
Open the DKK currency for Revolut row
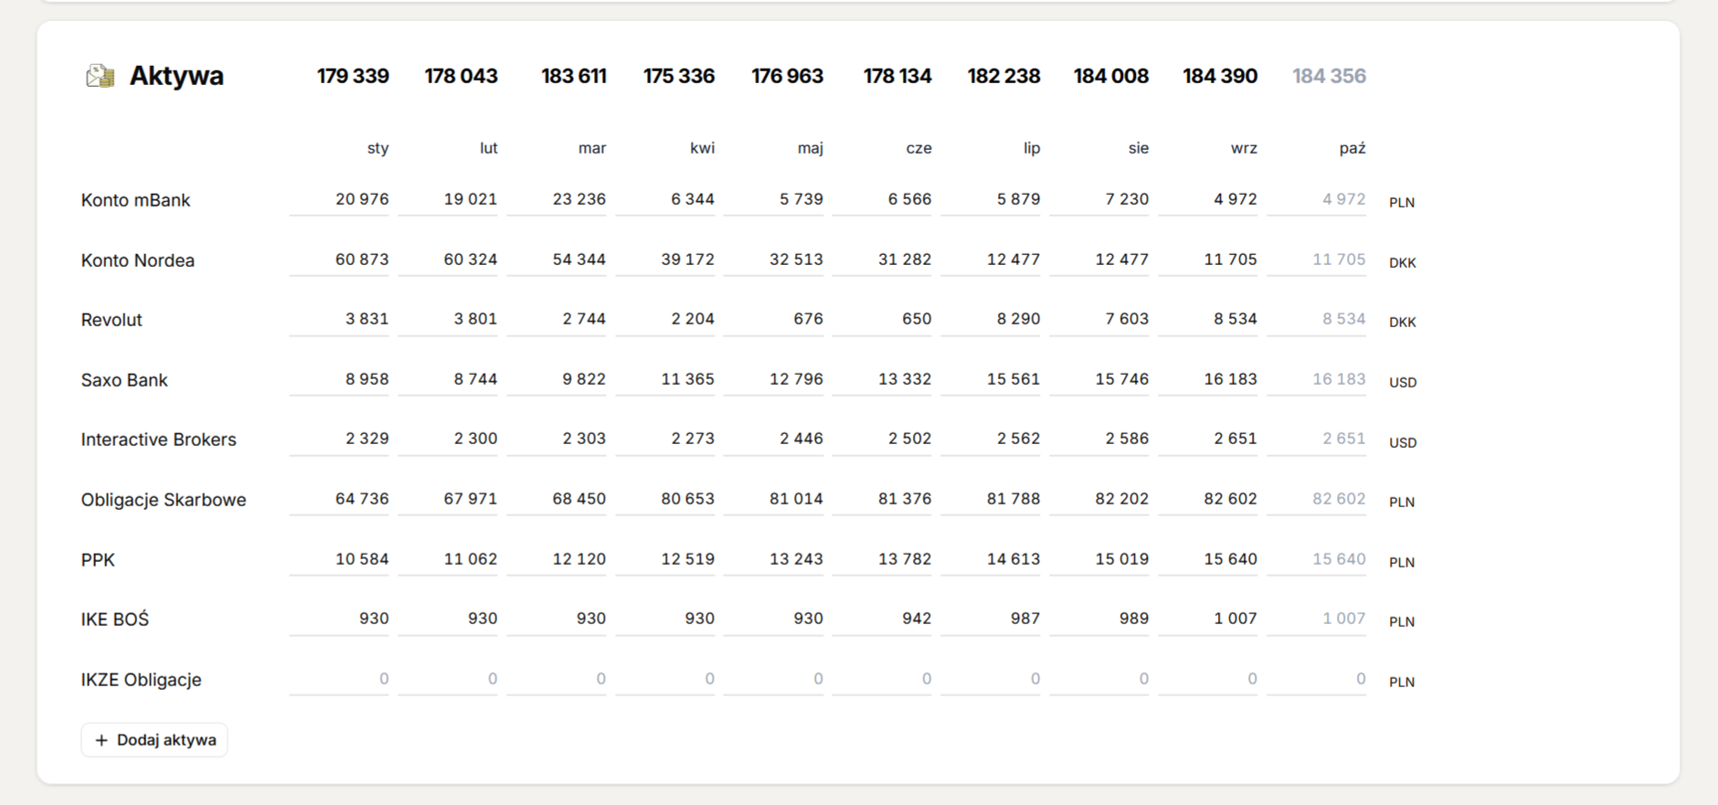(x=1402, y=322)
